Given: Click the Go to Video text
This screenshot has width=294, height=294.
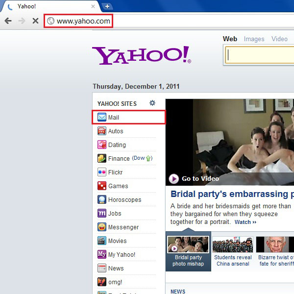Looking at the screenshot, I should pyautogui.click(x=200, y=179).
